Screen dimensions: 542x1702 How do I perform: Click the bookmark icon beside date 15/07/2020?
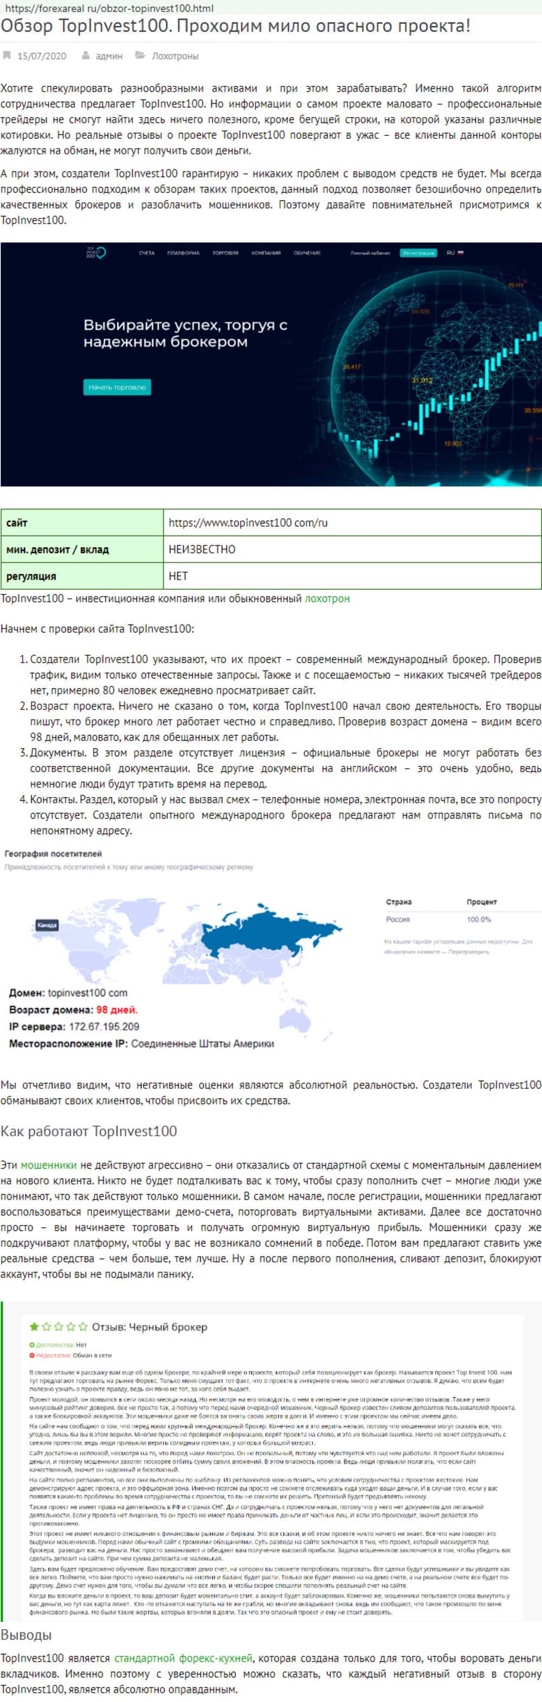(x=7, y=55)
